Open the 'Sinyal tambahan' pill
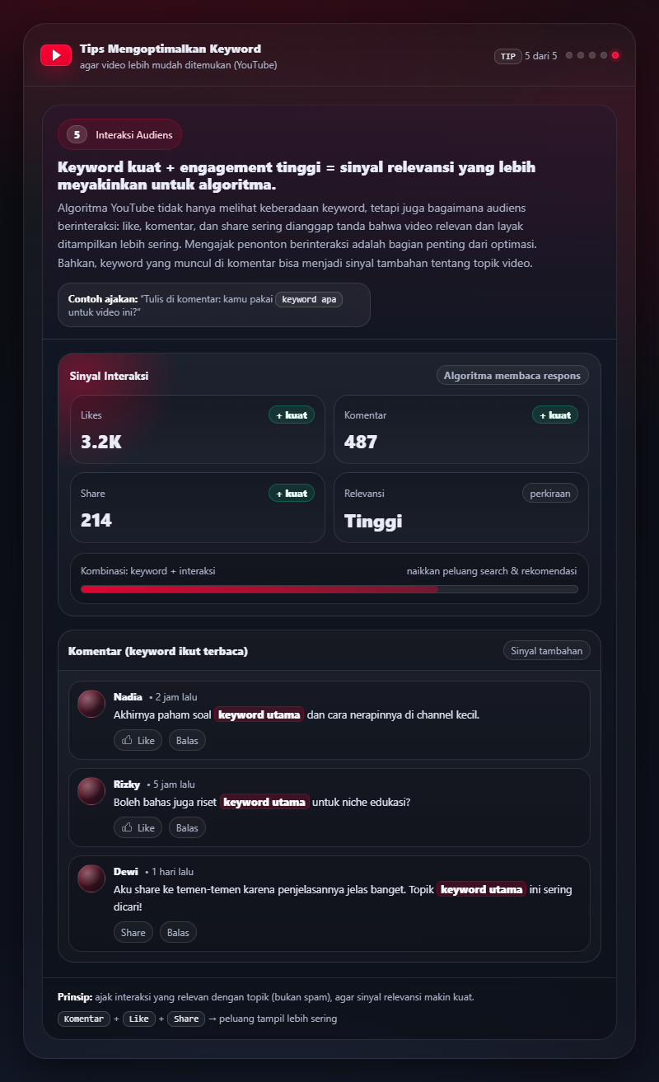This screenshot has width=659, height=1082. (x=546, y=650)
